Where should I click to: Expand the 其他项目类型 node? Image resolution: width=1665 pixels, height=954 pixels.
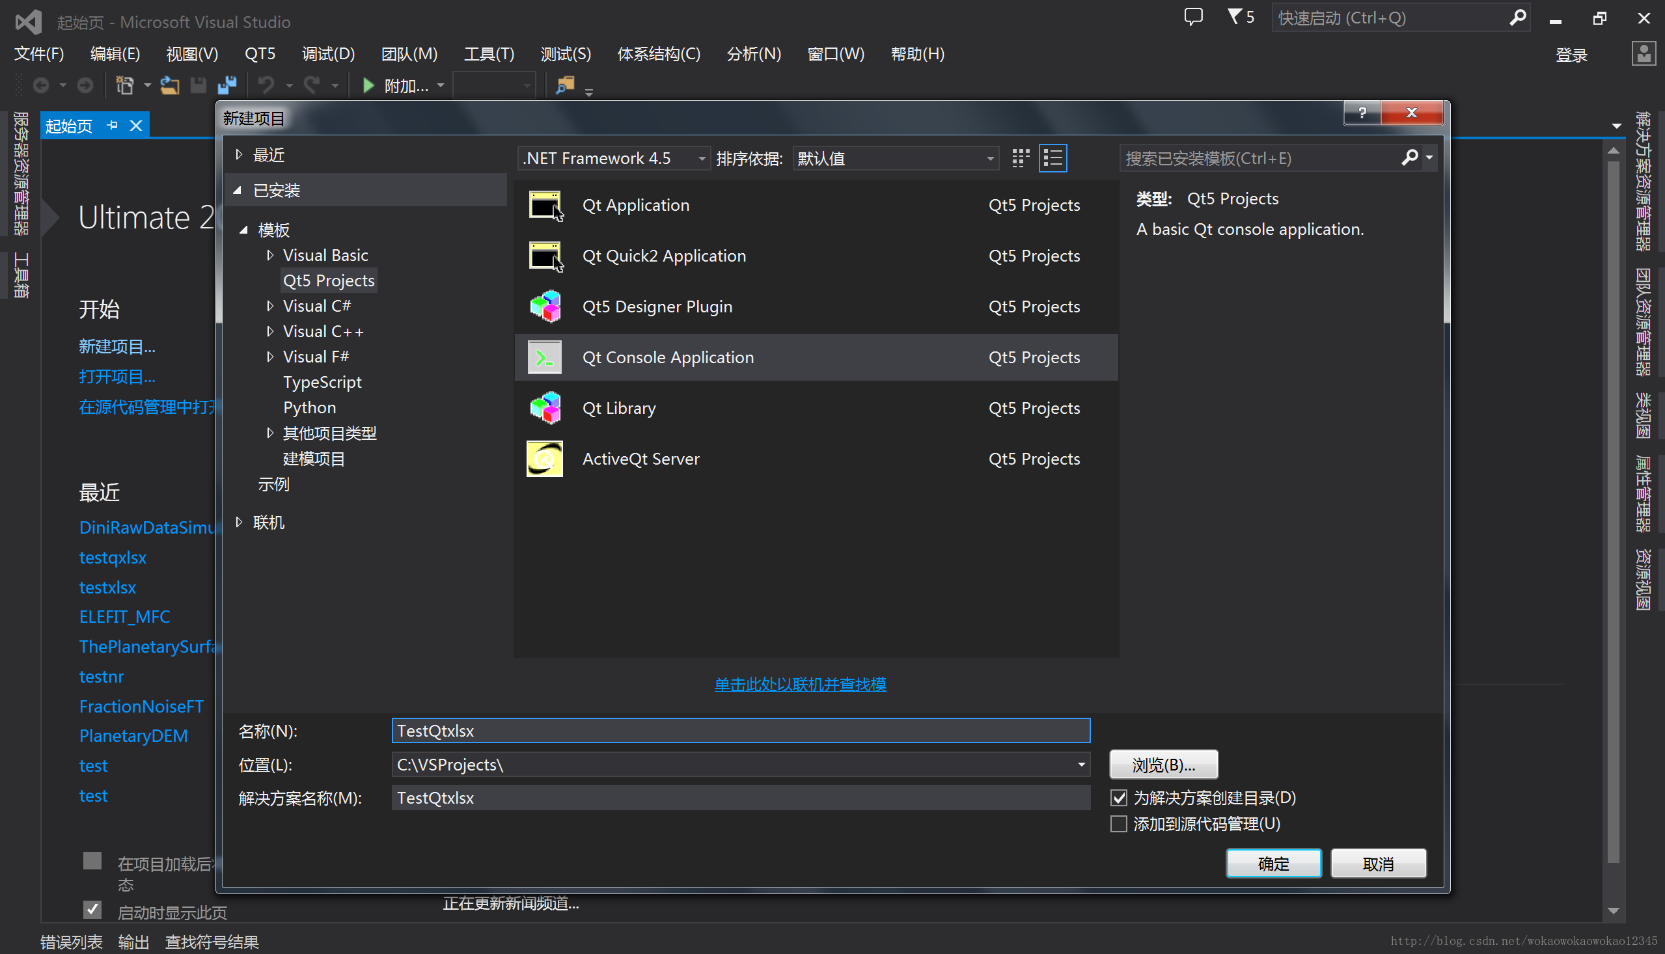coord(270,433)
